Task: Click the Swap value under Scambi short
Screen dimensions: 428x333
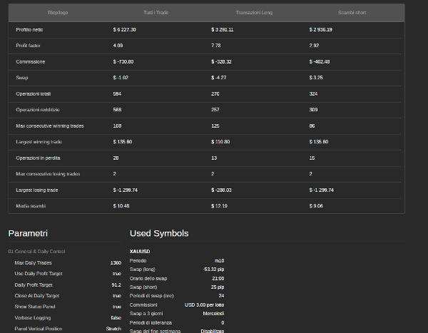Action: pos(316,78)
